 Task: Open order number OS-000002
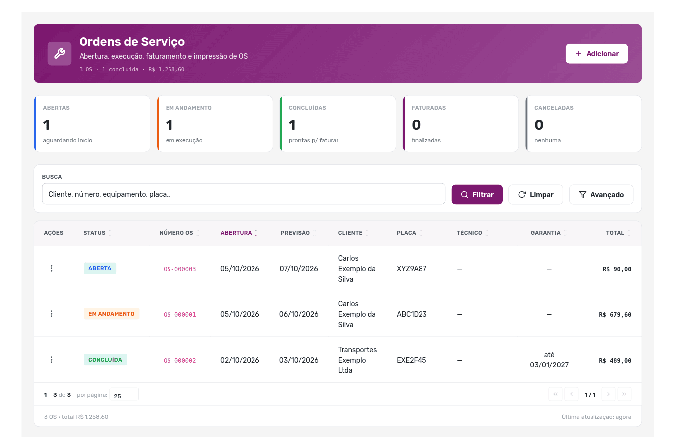click(179, 361)
